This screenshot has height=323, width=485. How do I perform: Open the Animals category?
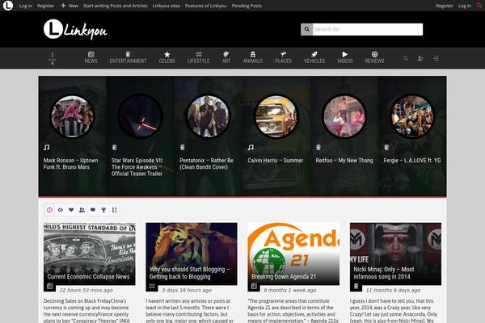pyautogui.click(x=253, y=58)
